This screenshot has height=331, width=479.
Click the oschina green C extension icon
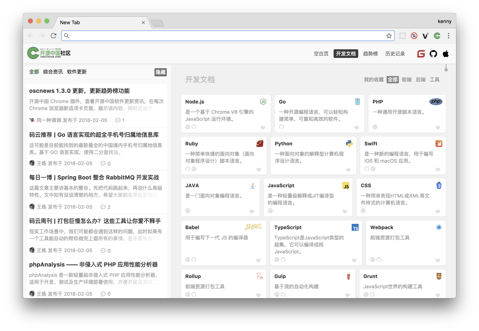pyautogui.click(x=437, y=36)
